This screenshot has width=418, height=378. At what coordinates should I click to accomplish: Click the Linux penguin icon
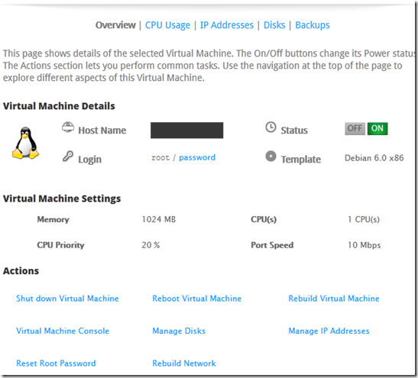tap(25, 143)
